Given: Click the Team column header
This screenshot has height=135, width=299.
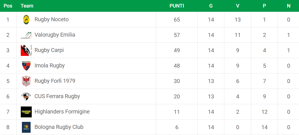Looking at the screenshot, I should coord(27,6).
